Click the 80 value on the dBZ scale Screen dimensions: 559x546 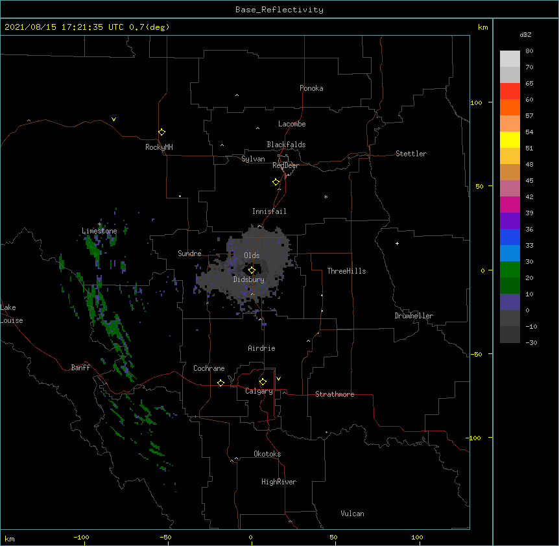pyautogui.click(x=529, y=51)
